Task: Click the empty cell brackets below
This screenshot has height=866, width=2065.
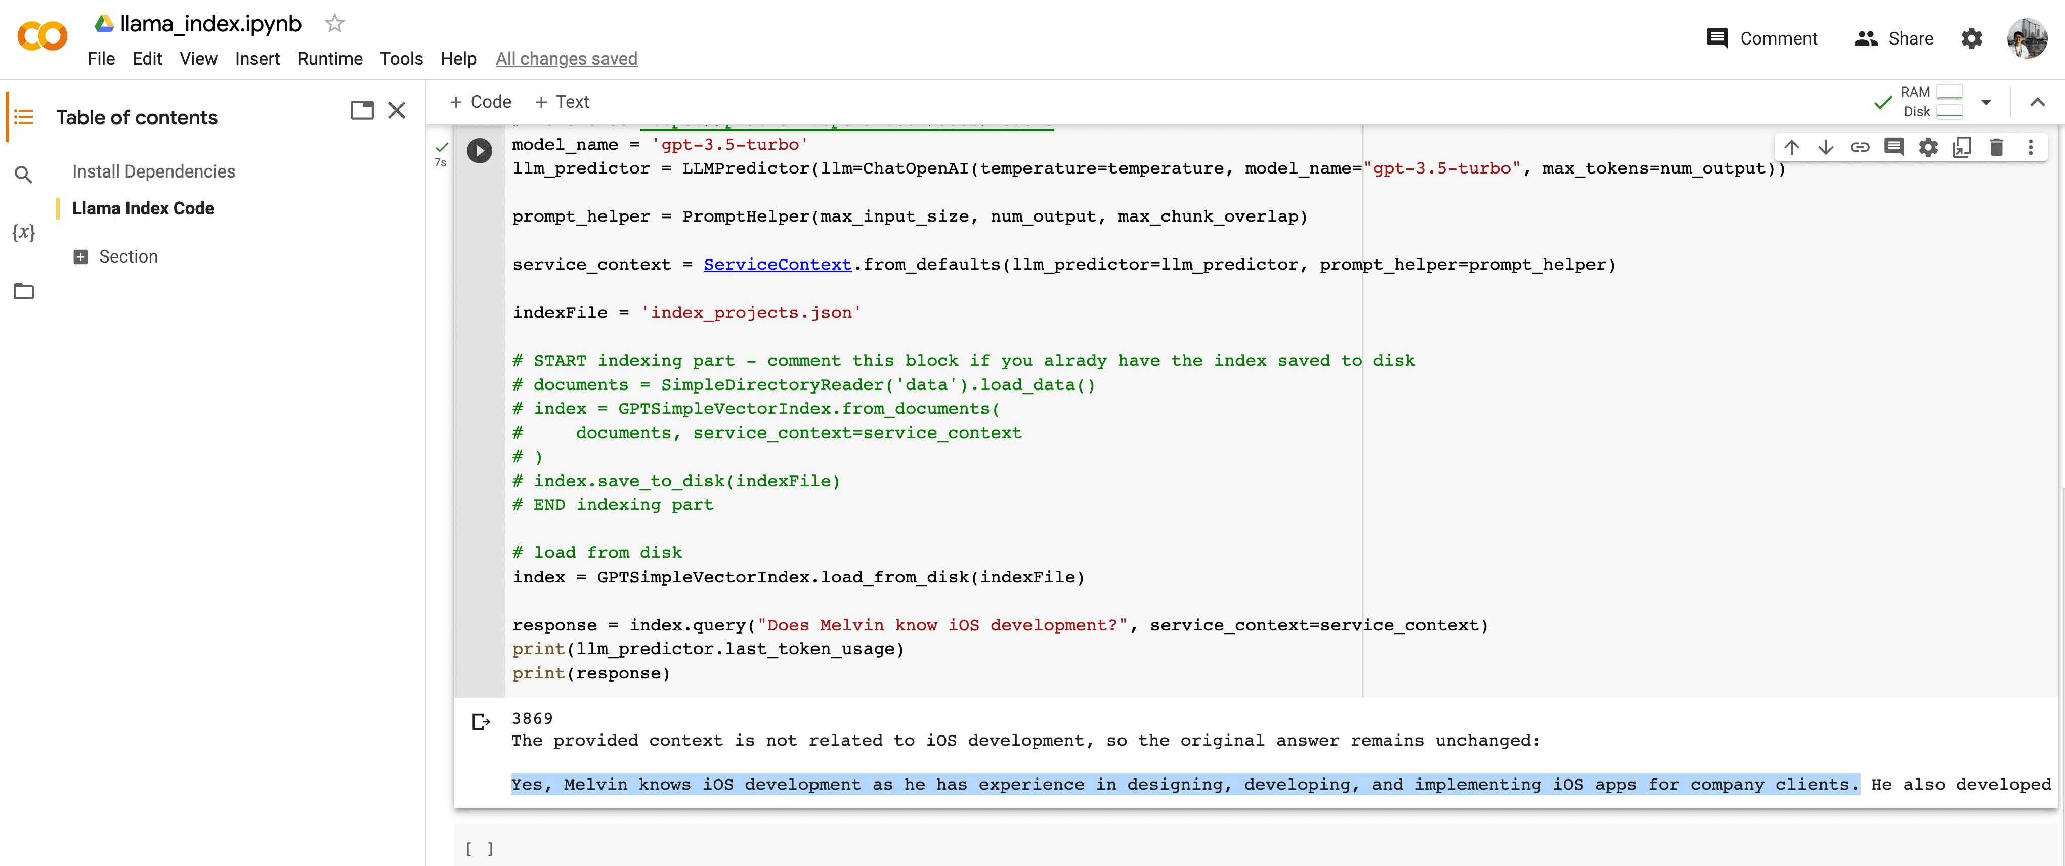Action: (480, 848)
